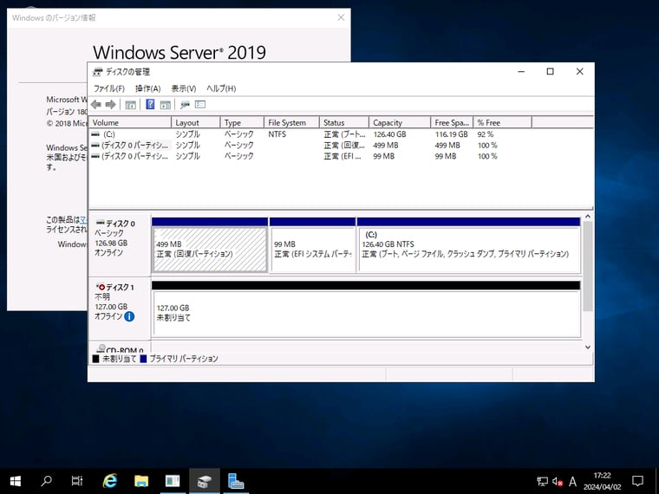Click the 126.40 GB capacity cell
659x494 pixels.
pyautogui.click(x=389, y=134)
